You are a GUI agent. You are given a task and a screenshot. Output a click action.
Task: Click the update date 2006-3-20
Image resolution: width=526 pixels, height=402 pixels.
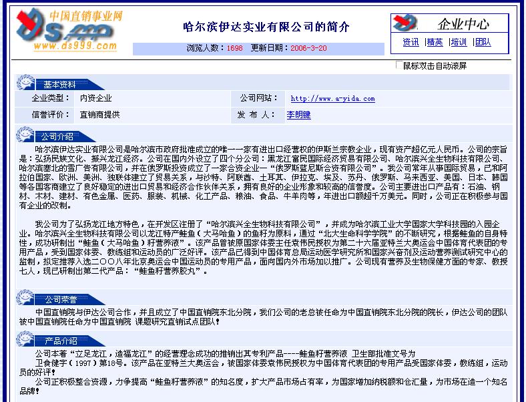[x=308, y=48]
